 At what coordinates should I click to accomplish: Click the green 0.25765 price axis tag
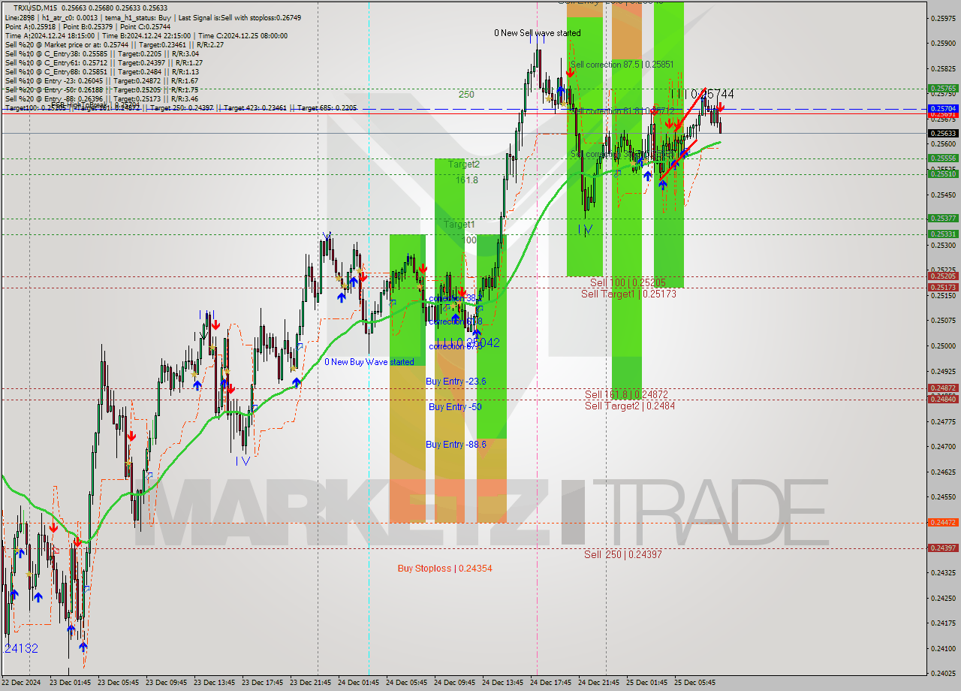[943, 89]
